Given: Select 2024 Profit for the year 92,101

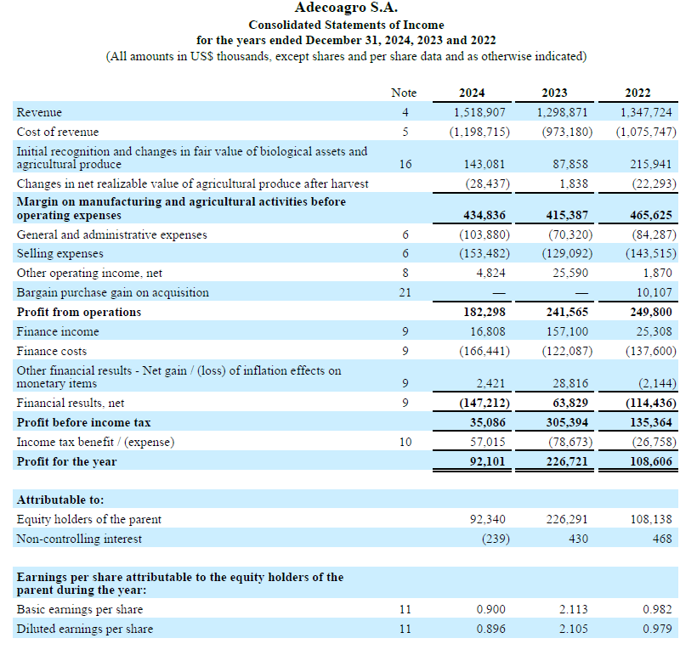Looking at the screenshot, I should pos(488,461).
